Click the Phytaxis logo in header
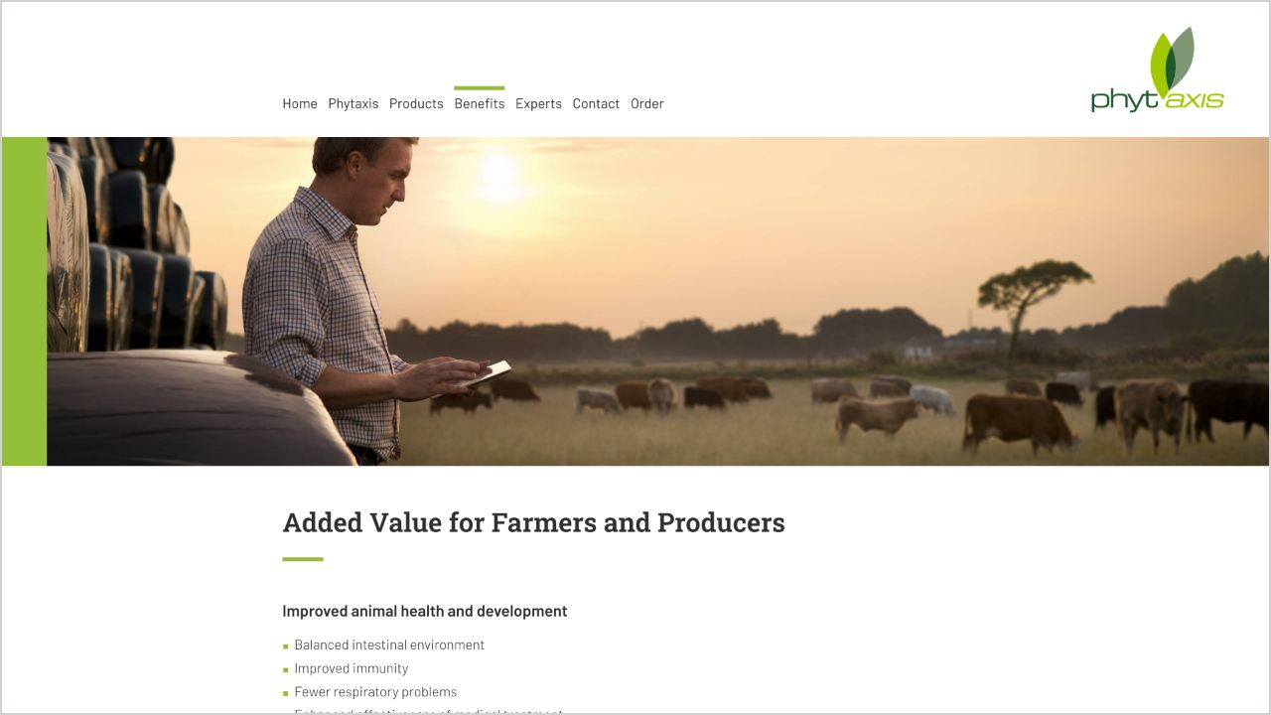1271x715 pixels. 1158,70
